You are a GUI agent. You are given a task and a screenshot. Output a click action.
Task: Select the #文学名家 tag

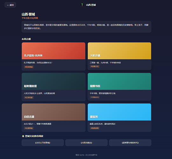point(29,97)
